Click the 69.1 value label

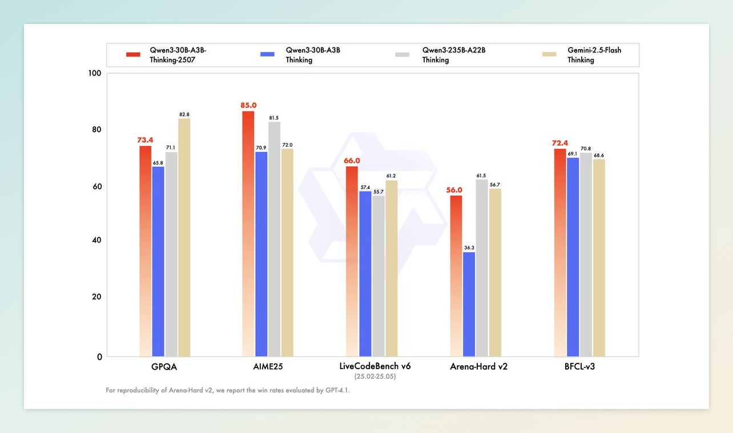point(573,153)
